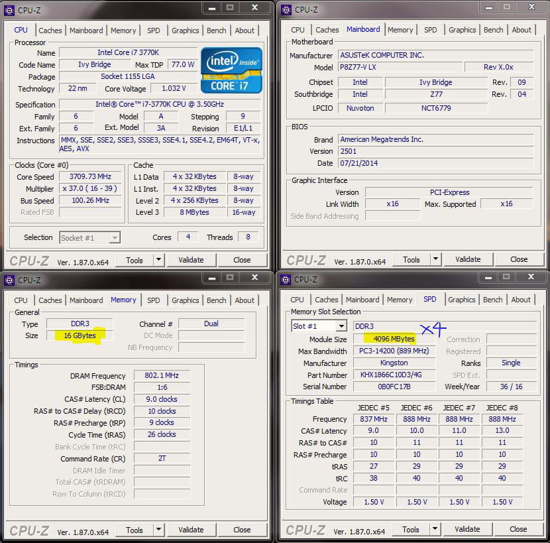Select the About tab in the Memory window

pos(245,300)
